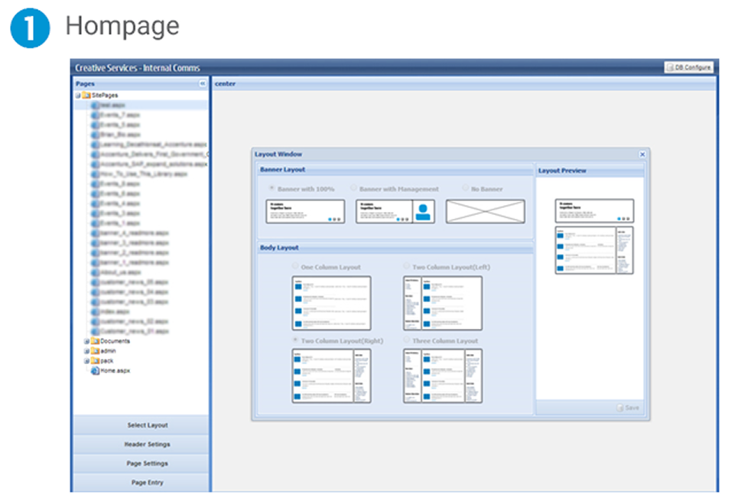Select the Banner with 100% radio button
This screenshot has height=498, width=738.
[x=271, y=187]
